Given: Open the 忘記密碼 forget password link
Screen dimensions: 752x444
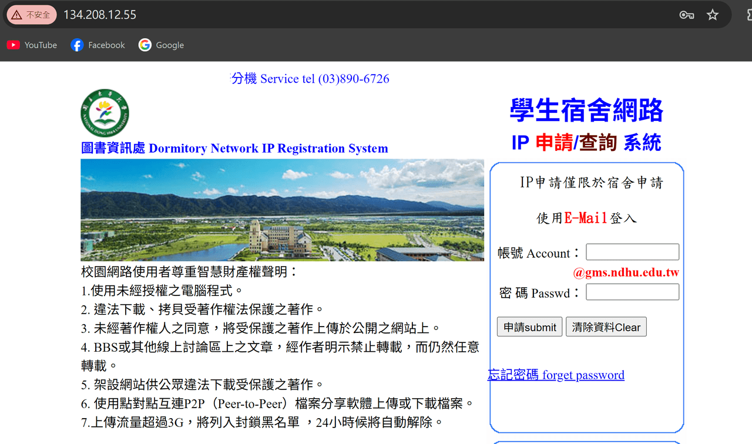Looking at the screenshot, I should [x=556, y=375].
